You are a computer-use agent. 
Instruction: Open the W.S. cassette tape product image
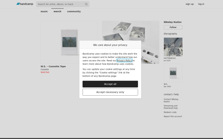coord(69,42)
